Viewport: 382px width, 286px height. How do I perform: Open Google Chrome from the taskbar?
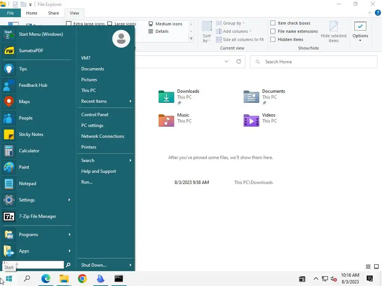[82, 279]
